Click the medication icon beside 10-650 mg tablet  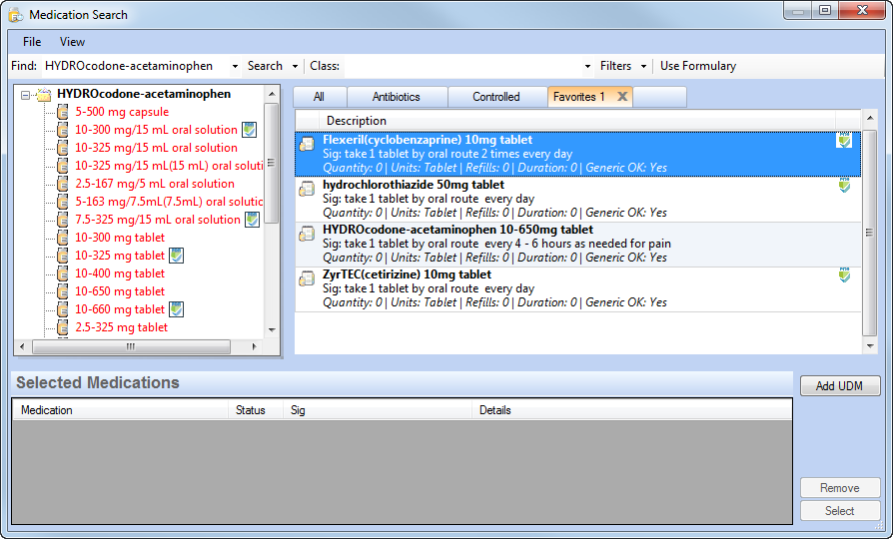tap(63, 291)
